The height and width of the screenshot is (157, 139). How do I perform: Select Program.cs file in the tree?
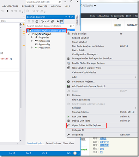click(x=44, y=48)
